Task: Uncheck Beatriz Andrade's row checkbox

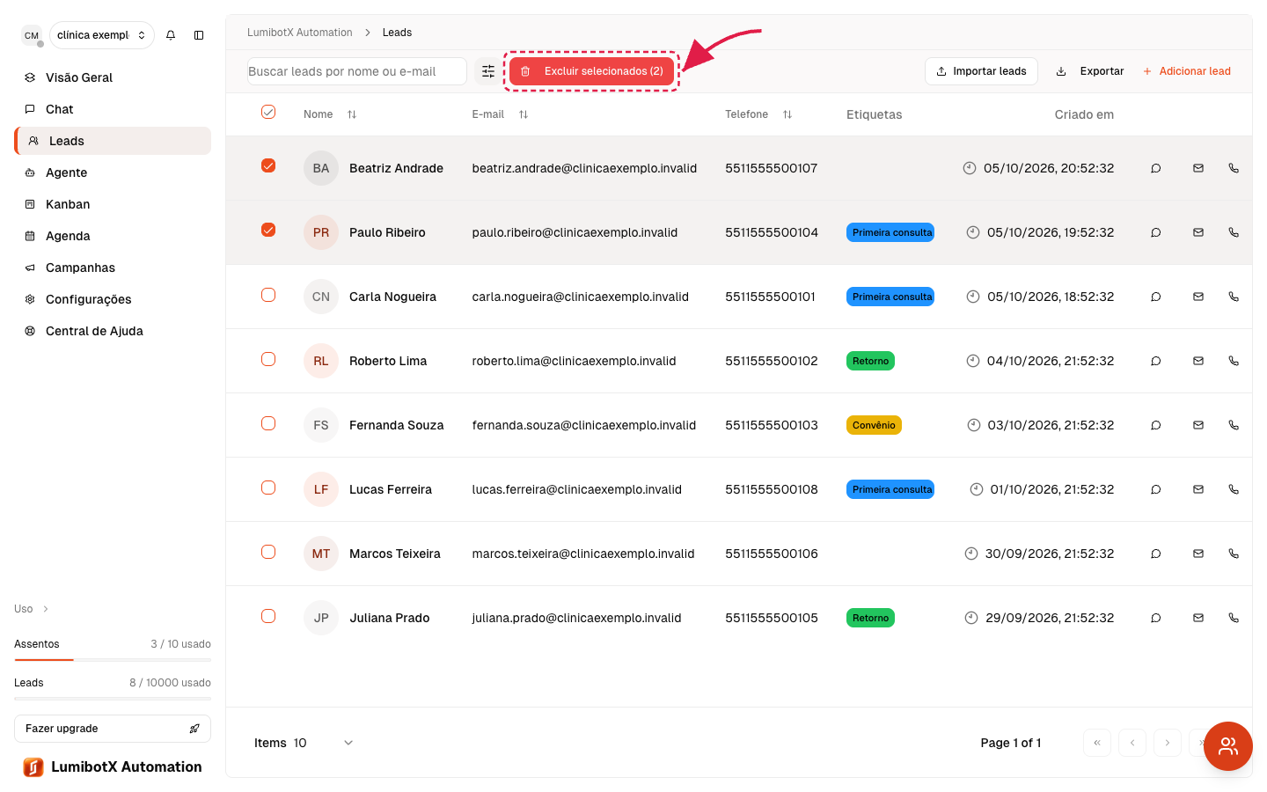Action: pos(268,165)
